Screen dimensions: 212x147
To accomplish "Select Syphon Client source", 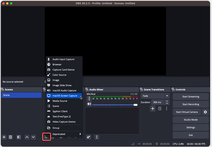I will [x=64, y=111].
